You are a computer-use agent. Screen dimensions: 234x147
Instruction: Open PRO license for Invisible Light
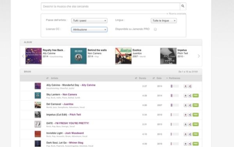(195, 134)
